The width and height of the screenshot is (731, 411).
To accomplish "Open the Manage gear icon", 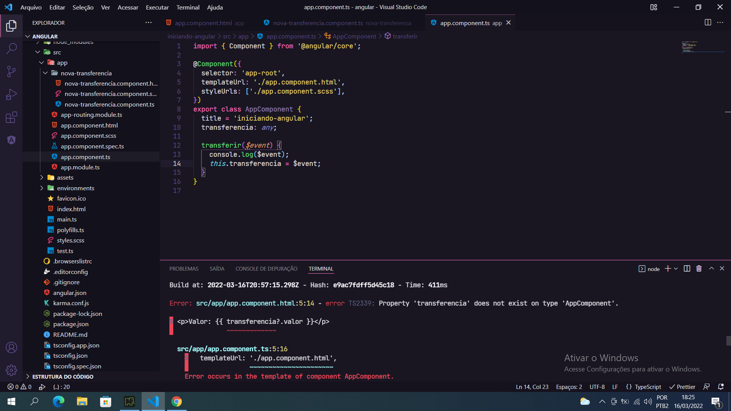I will [11, 370].
